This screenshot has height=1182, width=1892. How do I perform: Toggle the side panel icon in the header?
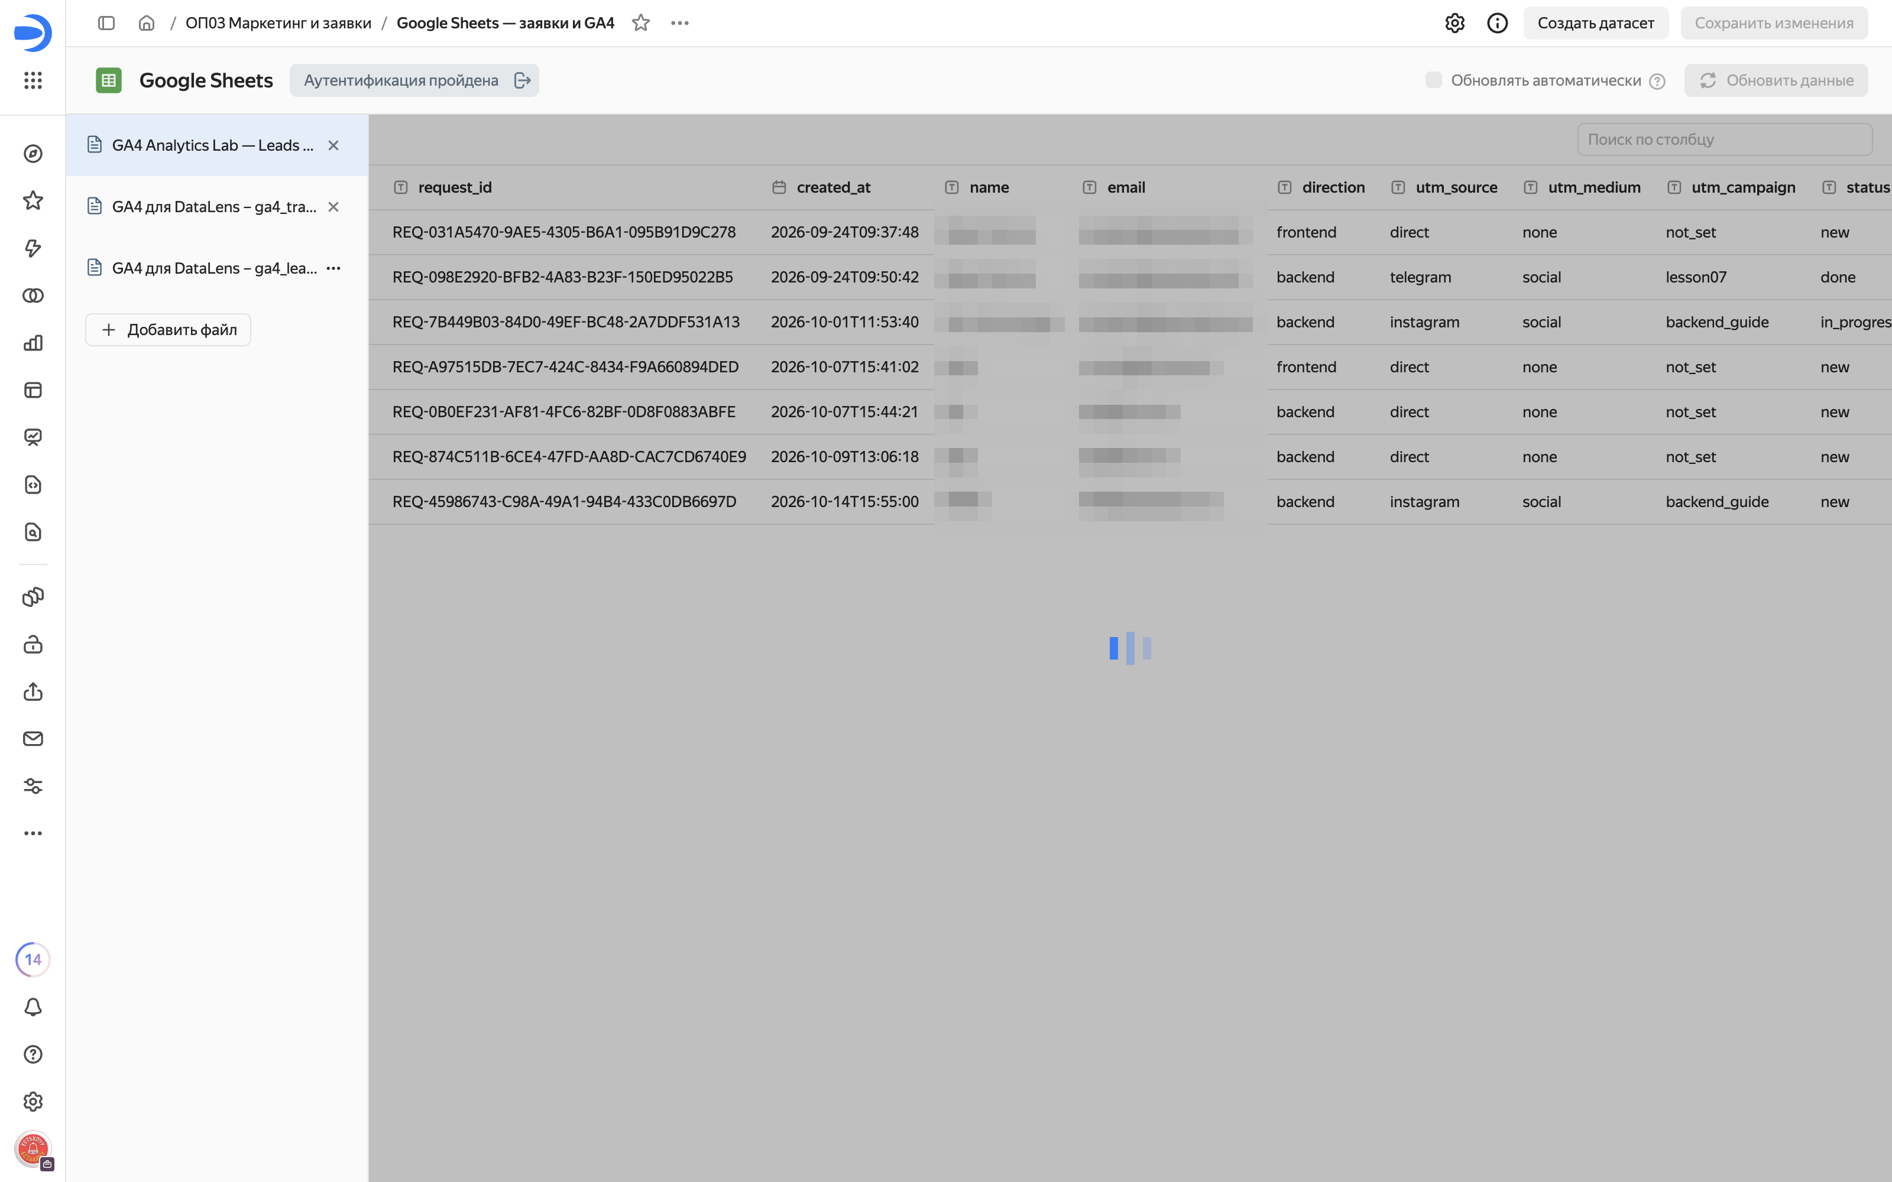tap(106, 24)
